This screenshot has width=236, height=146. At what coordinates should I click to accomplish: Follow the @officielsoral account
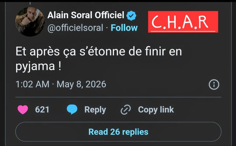124,28
